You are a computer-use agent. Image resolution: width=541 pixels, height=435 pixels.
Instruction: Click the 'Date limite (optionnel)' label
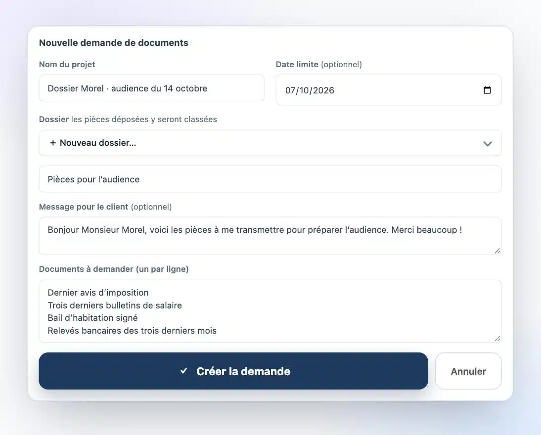319,64
